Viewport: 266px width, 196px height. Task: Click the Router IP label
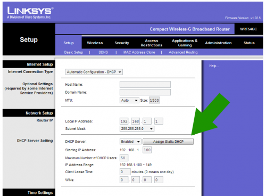pos(45,120)
